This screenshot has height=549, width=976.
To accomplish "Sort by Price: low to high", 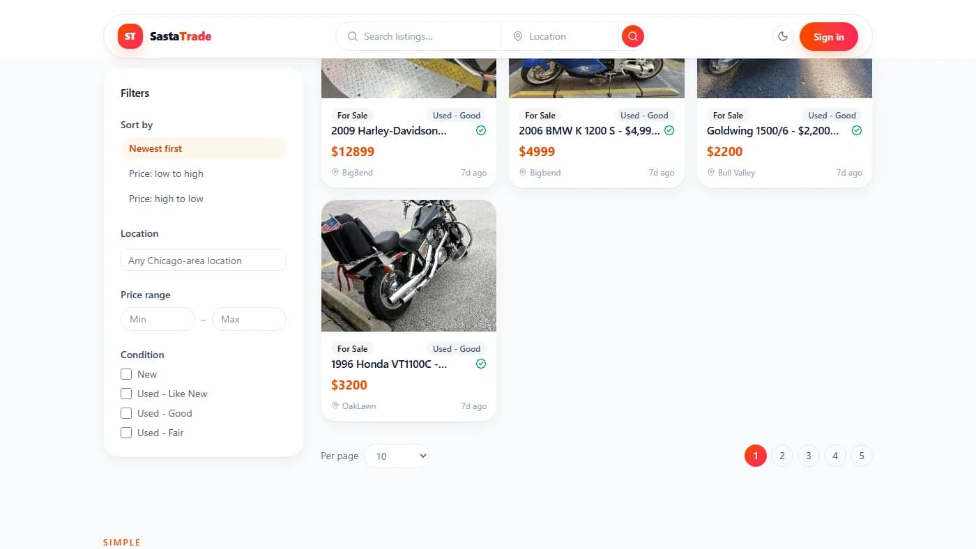I will pyautogui.click(x=204, y=173).
